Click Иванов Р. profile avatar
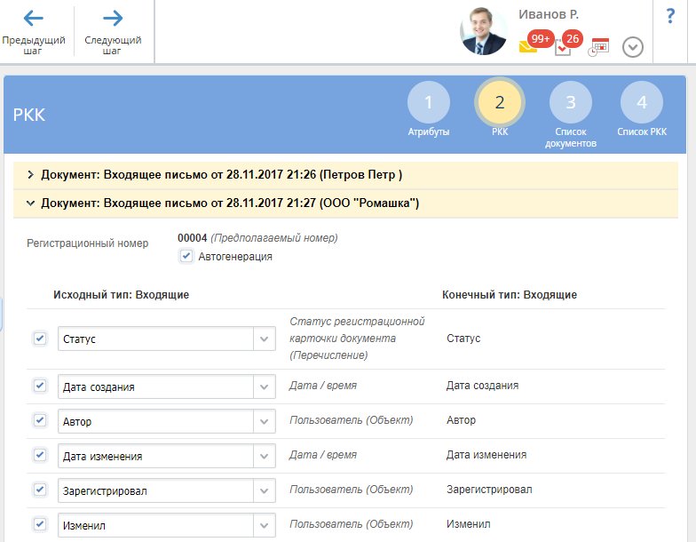This screenshot has width=696, height=542. coord(483,31)
